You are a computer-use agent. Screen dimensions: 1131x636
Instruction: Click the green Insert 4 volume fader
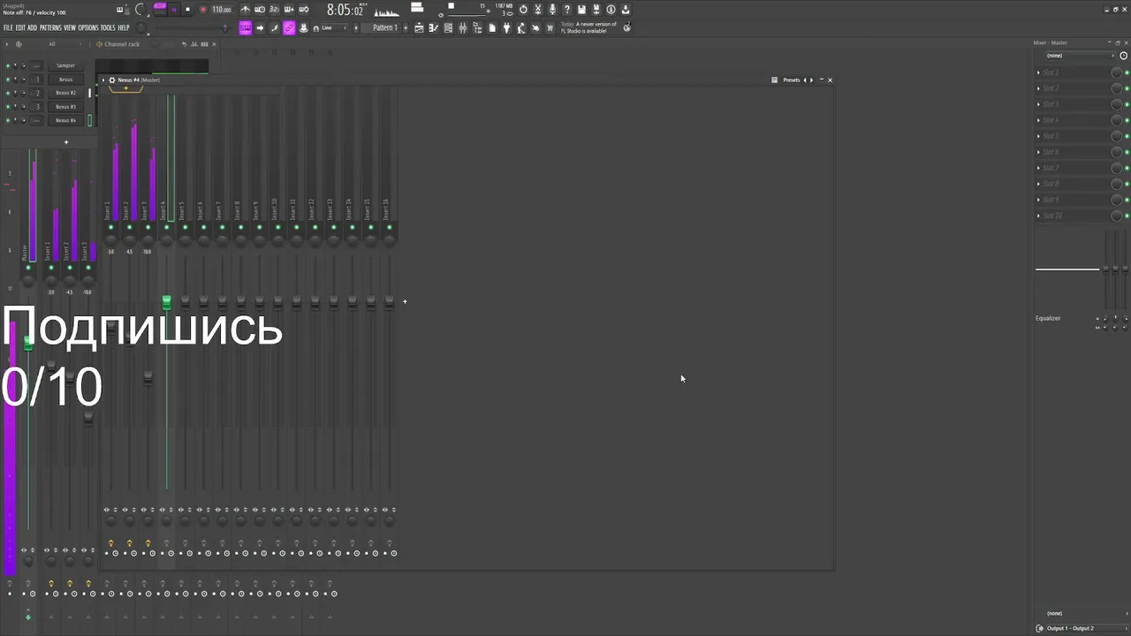[166, 303]
